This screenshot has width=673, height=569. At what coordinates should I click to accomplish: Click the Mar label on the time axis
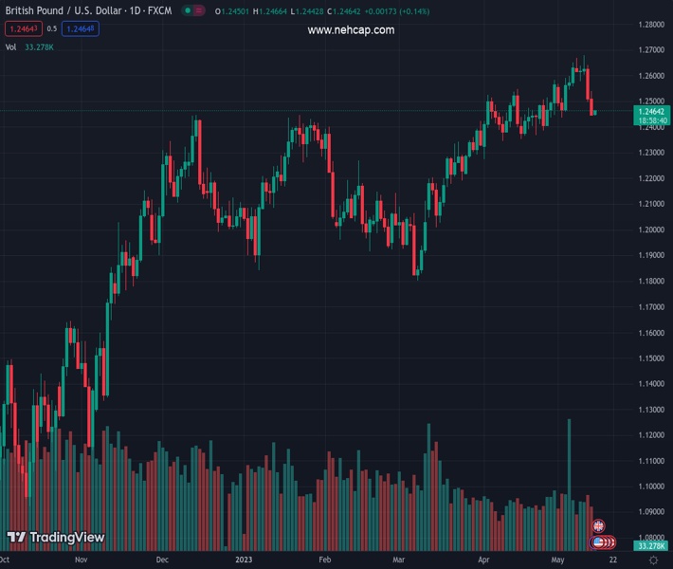(x=399, y=560)
